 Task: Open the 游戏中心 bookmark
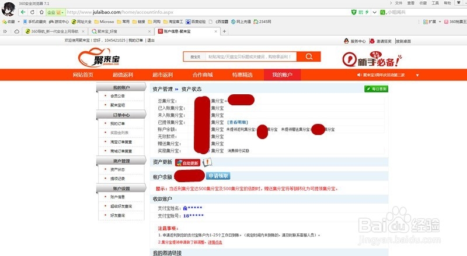(x=59, y=22)
